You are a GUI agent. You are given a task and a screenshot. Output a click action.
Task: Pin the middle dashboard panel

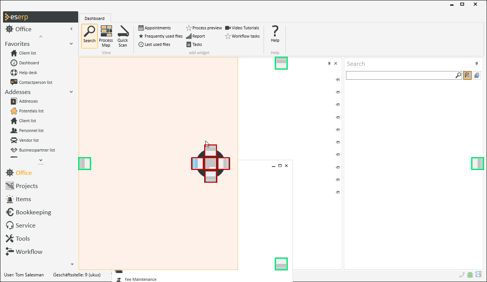tap(329, 64)
